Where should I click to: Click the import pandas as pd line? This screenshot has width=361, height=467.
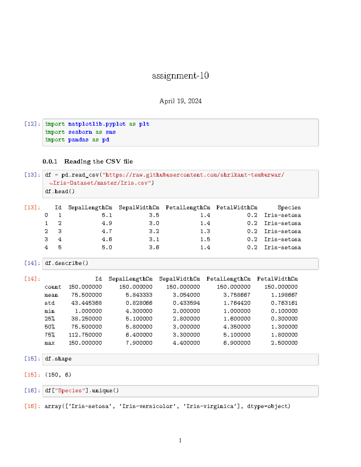77,140
